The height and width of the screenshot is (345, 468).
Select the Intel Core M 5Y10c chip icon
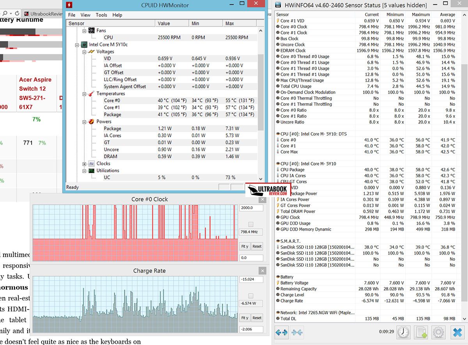(x=84, y=44)
